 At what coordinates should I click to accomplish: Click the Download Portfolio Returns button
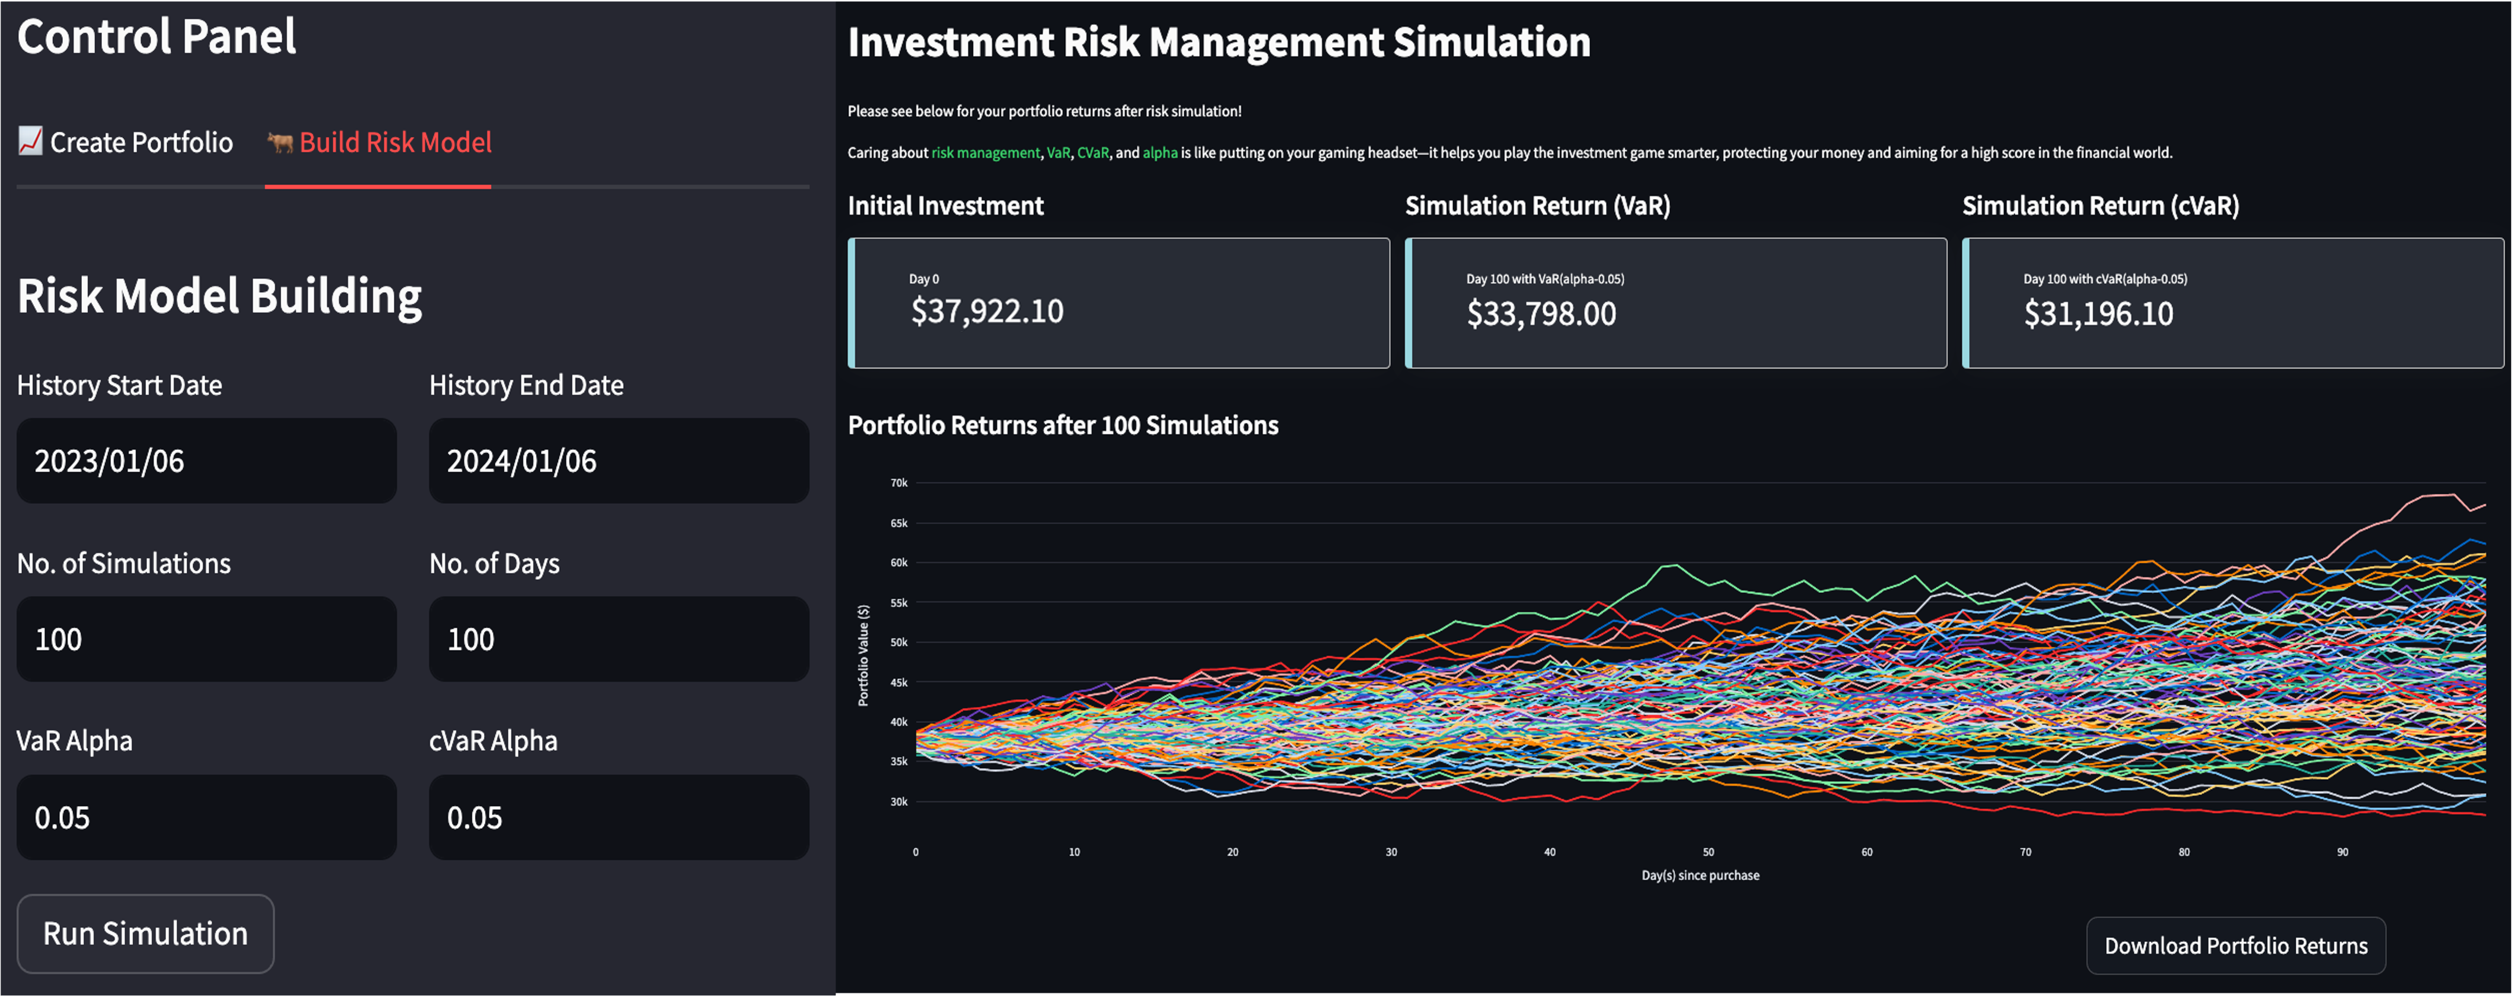tap(2235, 945)
